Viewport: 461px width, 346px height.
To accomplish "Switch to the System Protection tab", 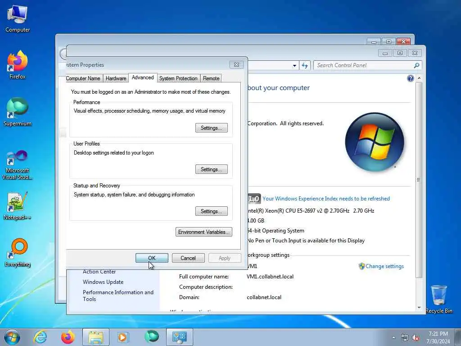I will point(178,78).
